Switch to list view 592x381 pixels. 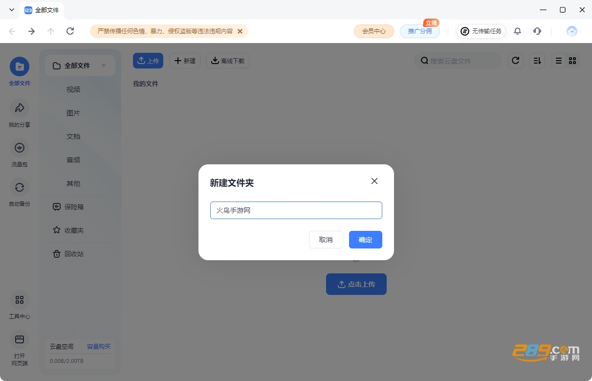point(559,61)
